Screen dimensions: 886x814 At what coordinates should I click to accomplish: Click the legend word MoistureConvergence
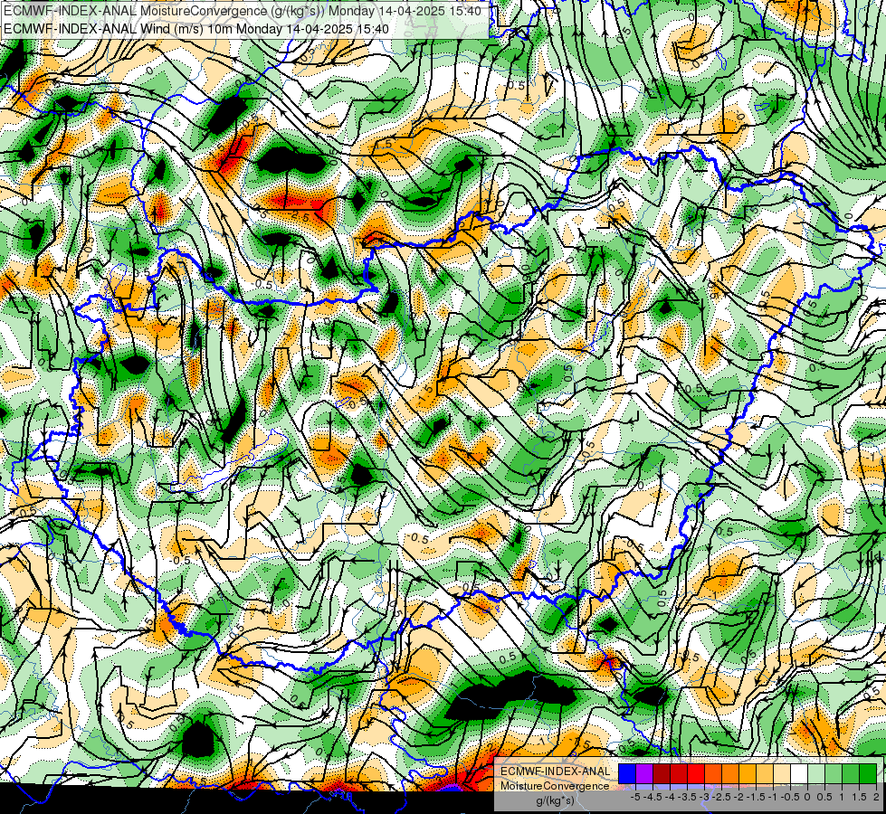pyautogui.click(x=555, y=786)
